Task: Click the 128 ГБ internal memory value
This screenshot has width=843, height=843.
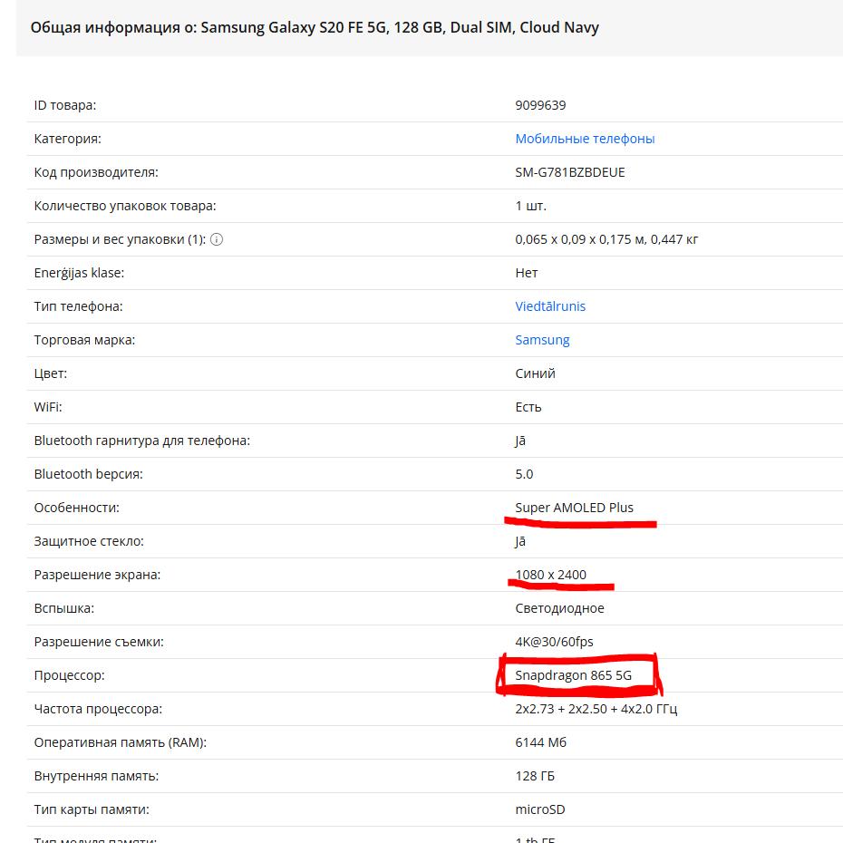Action: click(x=535, y=776)
